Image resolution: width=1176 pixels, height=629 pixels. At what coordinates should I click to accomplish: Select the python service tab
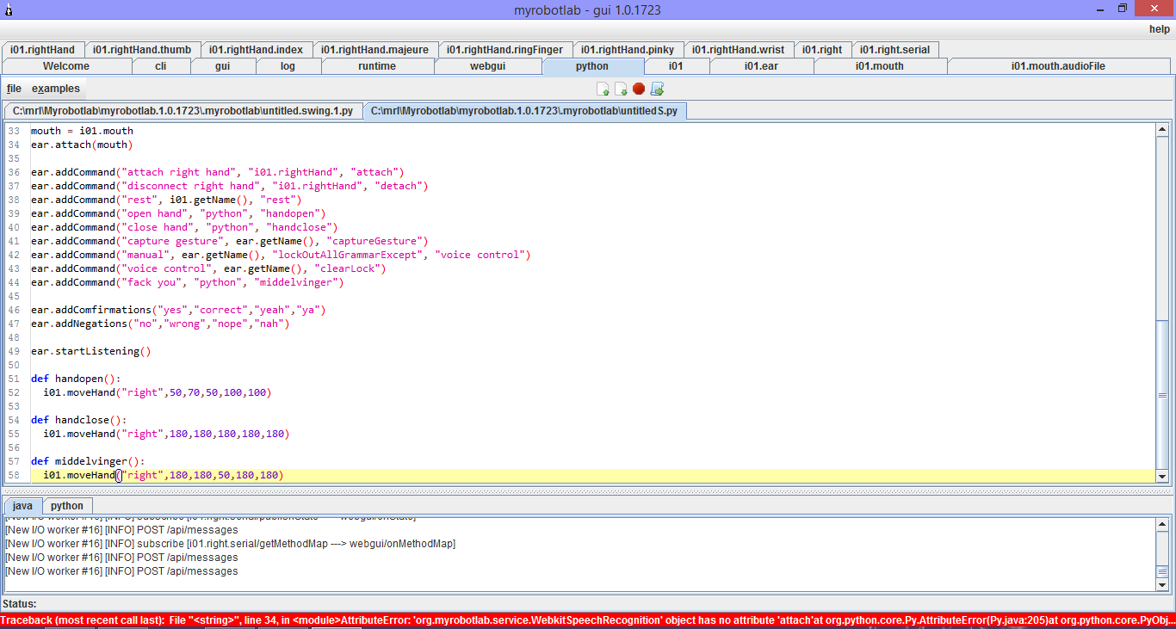coord(592,66)
